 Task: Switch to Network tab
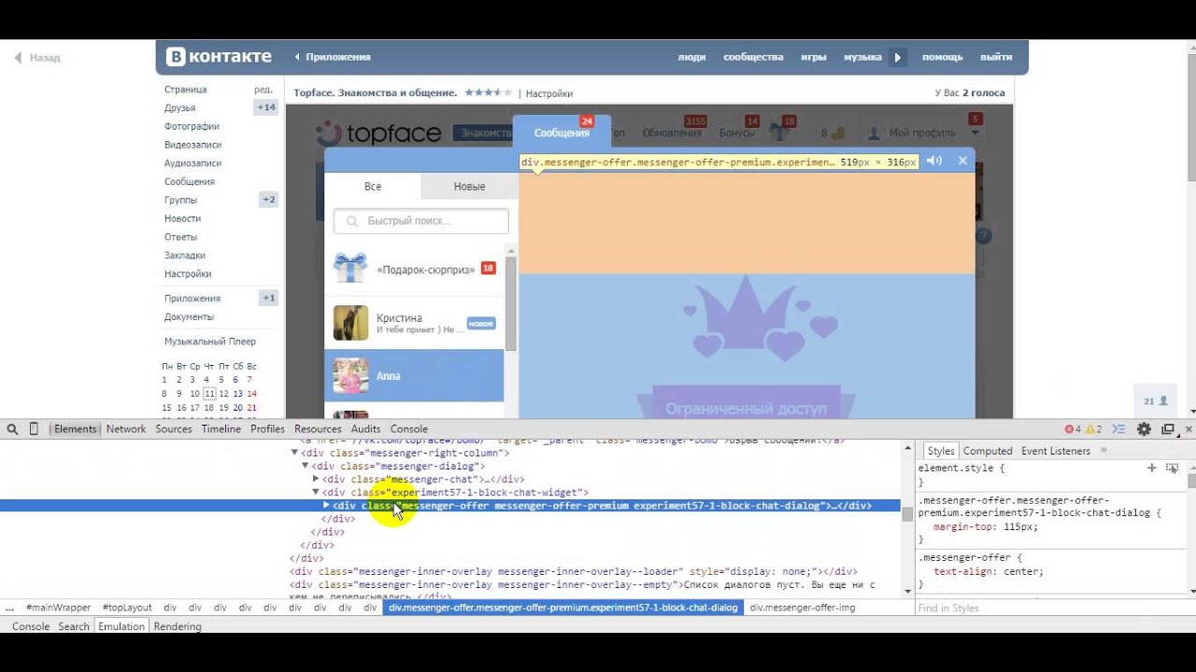tap(126, 429)
